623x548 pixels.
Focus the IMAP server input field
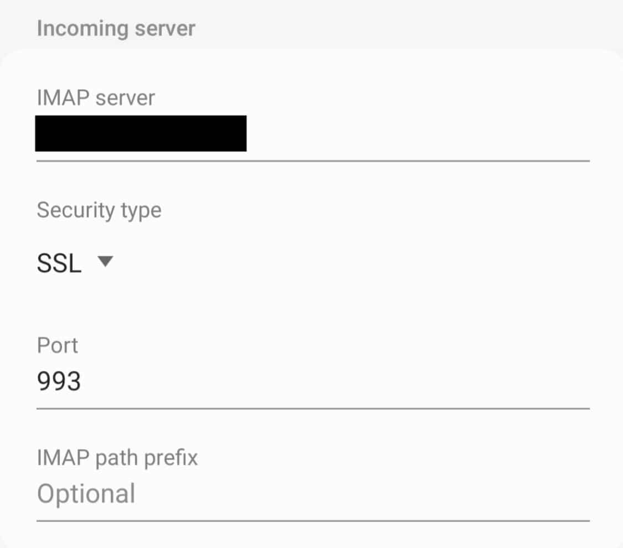point(313,134)
